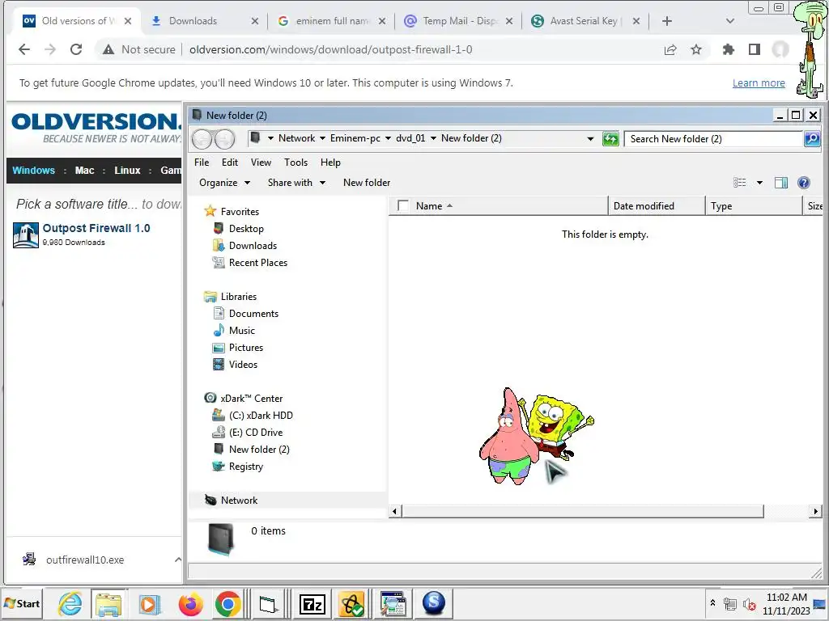Image resolution: width=829 pixels, height=621 pixels.
Task: Open 7-Zip from the taskbar
Action: (x=312, y=604)
